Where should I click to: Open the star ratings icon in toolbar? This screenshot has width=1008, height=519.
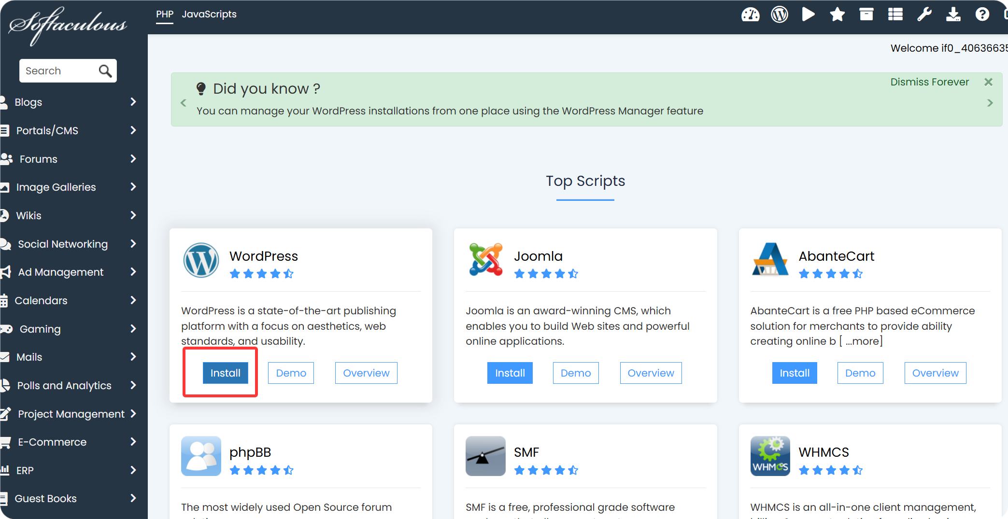click(837, 14)
